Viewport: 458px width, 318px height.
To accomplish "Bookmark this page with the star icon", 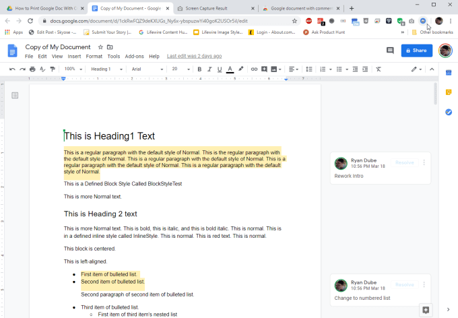I will 294,21.
